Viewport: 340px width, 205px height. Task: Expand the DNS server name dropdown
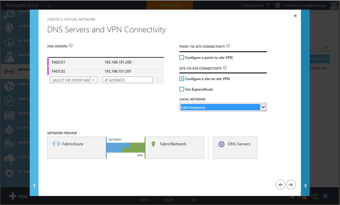[x=93, y=80]
